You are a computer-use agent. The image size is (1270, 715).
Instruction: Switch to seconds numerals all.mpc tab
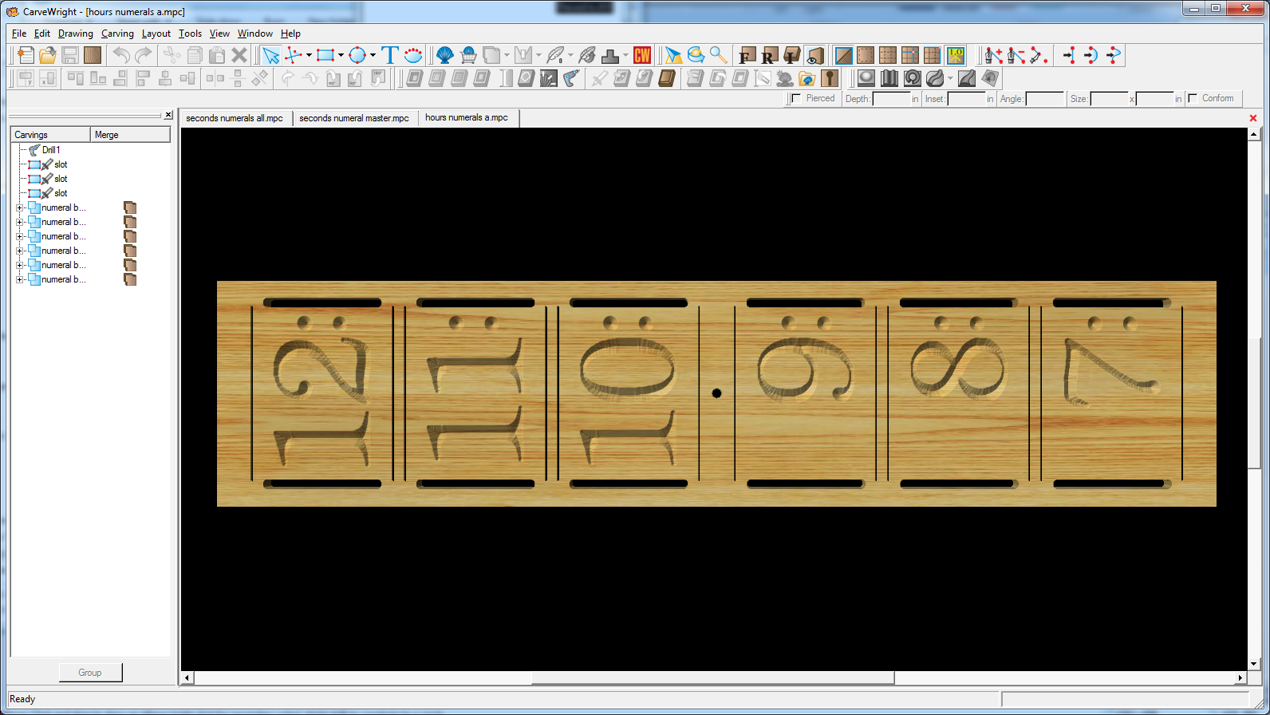point(235,118)
